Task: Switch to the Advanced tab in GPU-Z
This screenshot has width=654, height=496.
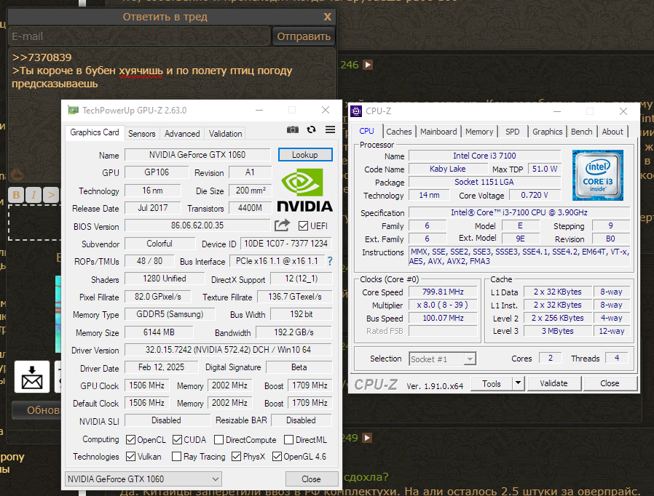Action: tap(182, 134)
